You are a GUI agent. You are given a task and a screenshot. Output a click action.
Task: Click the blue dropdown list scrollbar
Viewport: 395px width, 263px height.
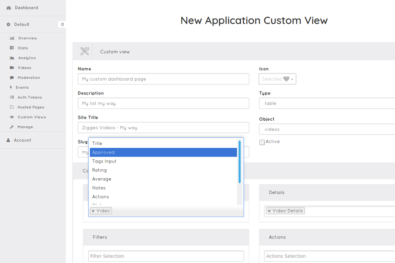pos(240,162)
